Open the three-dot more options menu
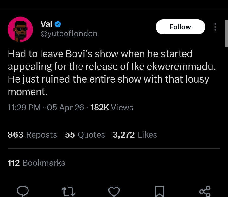The image size is (228, 197). click(x=215, y=27)
